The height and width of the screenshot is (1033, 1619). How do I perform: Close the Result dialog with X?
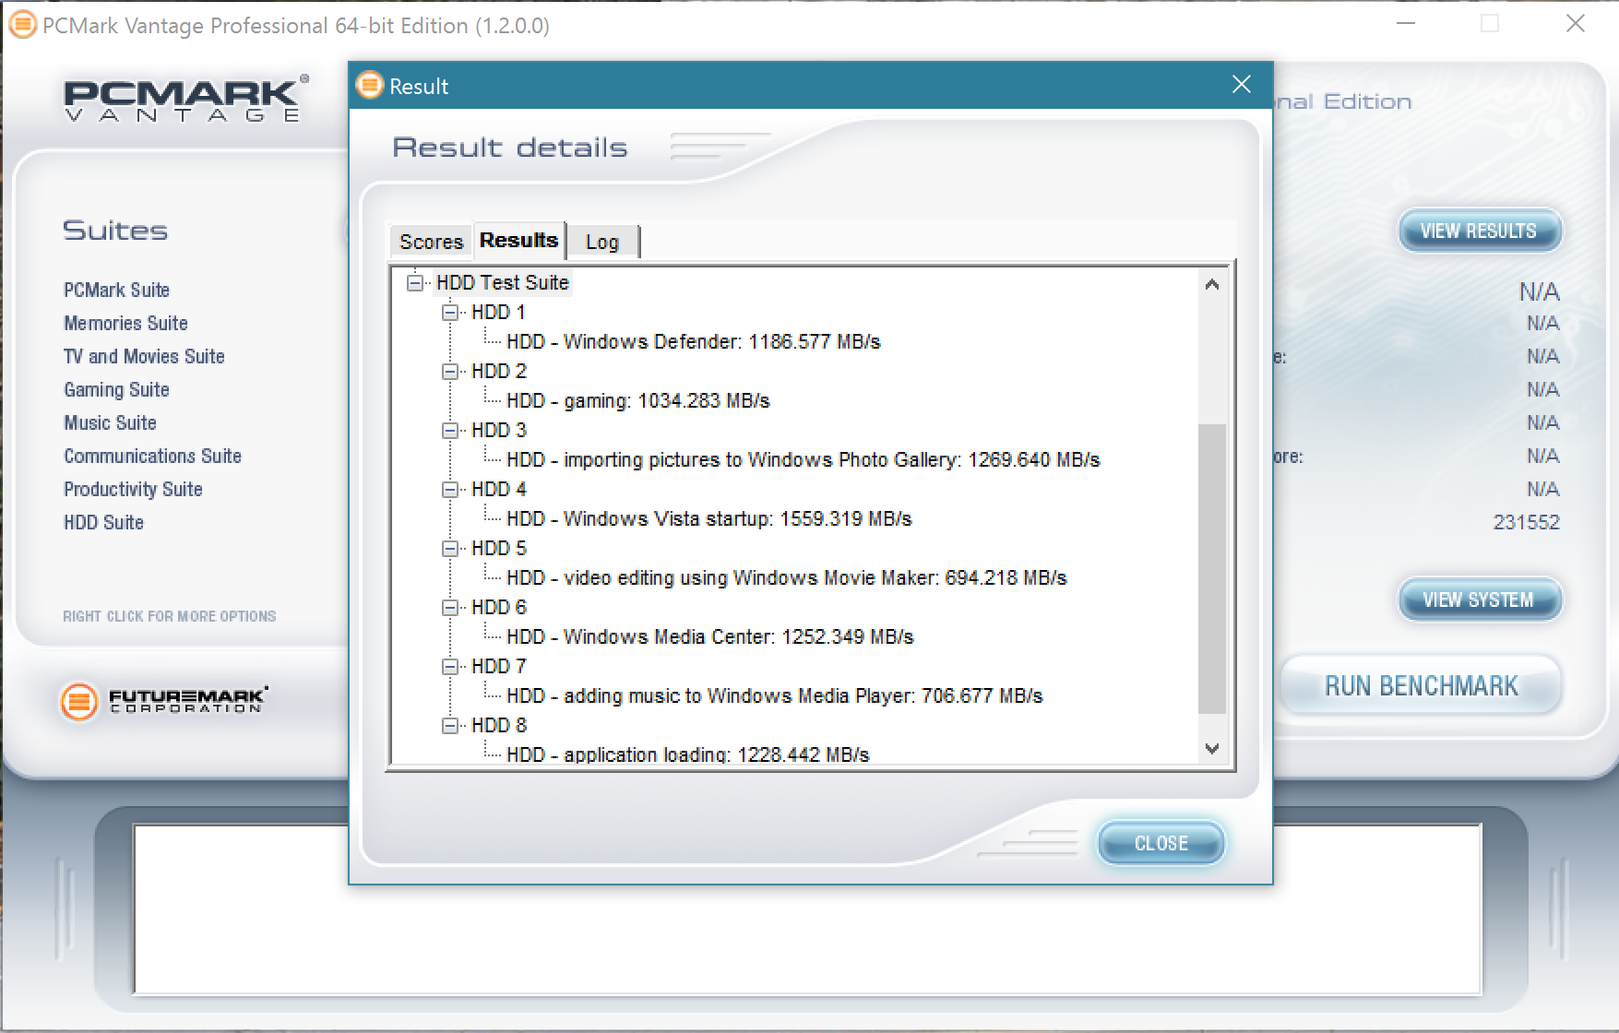1242,85
